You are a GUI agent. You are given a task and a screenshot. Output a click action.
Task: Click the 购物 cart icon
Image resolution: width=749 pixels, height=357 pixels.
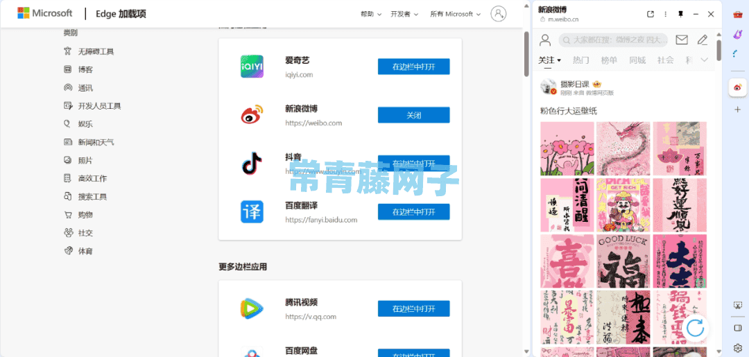68,215
